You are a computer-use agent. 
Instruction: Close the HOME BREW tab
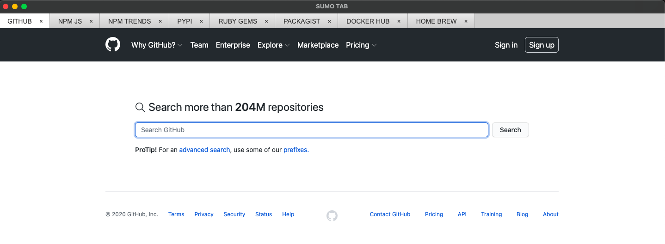coord(466,21)
